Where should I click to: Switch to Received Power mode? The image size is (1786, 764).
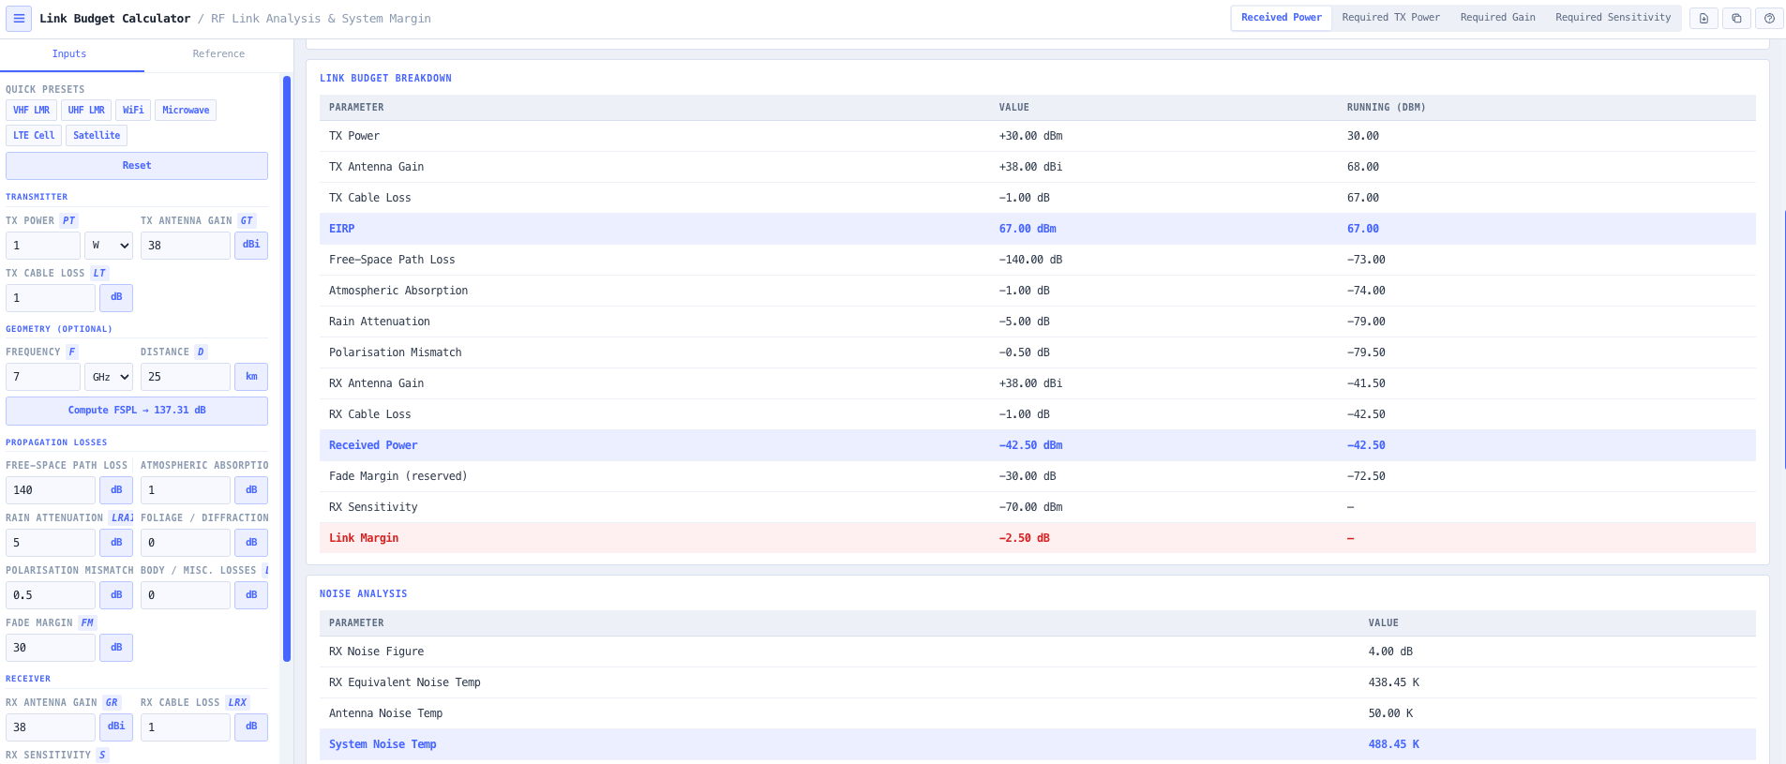(1281, 18)
